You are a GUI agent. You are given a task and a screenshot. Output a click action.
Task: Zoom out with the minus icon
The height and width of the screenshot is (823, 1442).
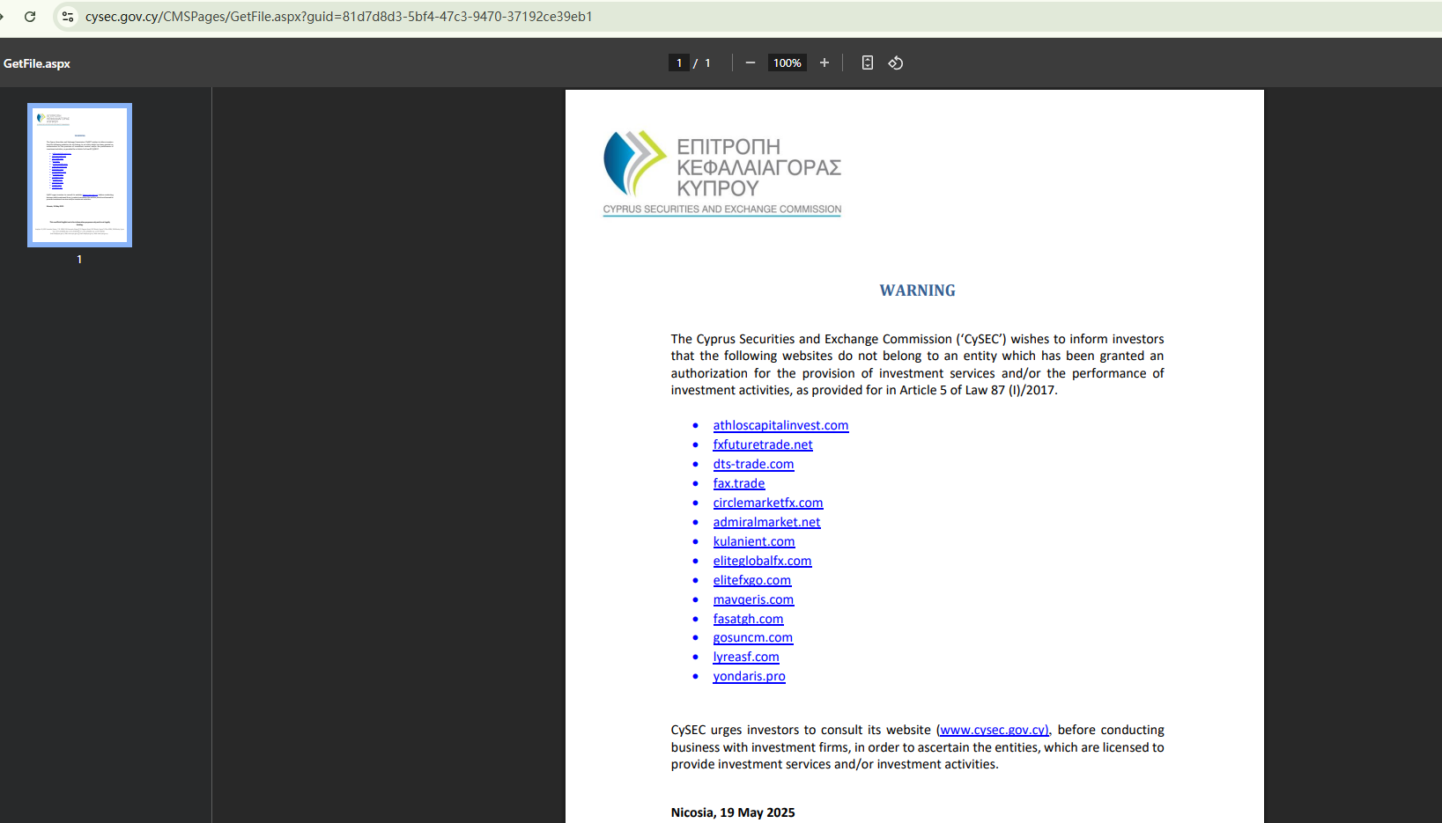pyautogui.click(x=751, y=62)
